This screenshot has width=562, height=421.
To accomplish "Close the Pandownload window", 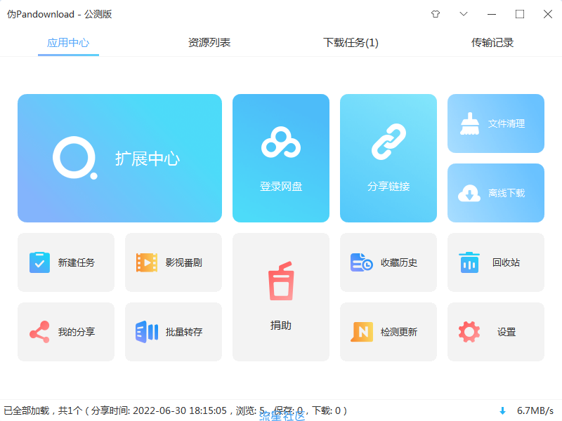I will click(x=548, y=14).
